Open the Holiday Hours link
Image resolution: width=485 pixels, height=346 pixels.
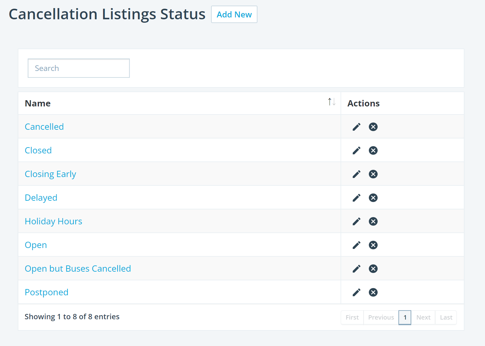pyautogui.click(x=54, y=222)
